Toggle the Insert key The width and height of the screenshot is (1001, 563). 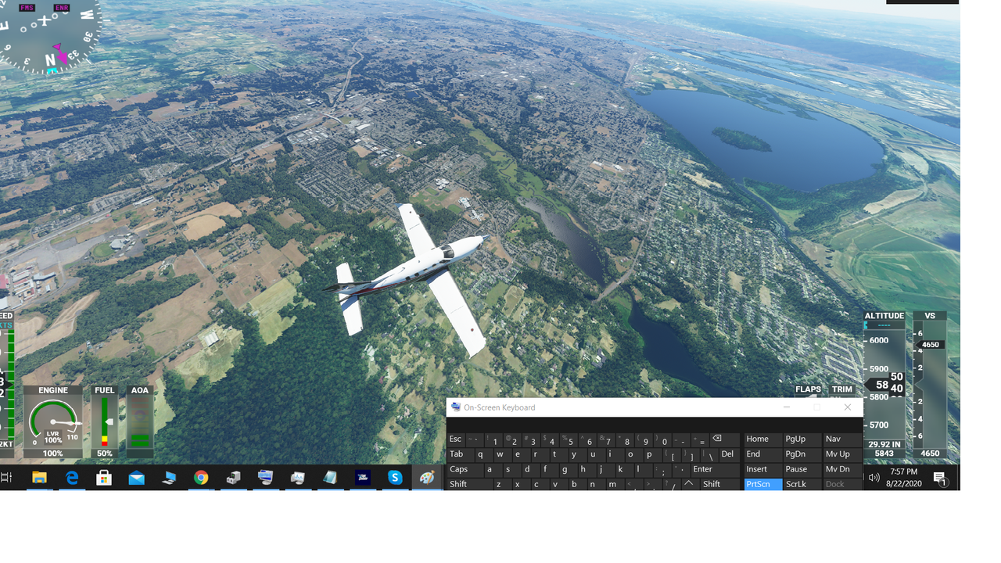click(x=762, y=469)
